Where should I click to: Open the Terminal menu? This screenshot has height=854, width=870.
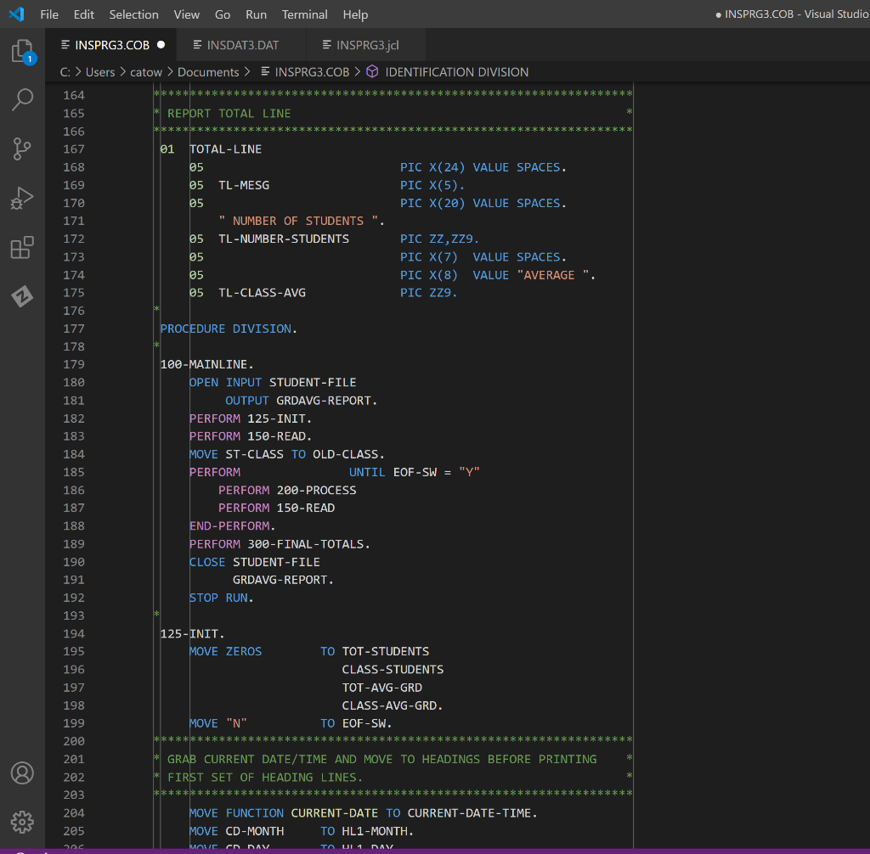[x=304, y=14]
